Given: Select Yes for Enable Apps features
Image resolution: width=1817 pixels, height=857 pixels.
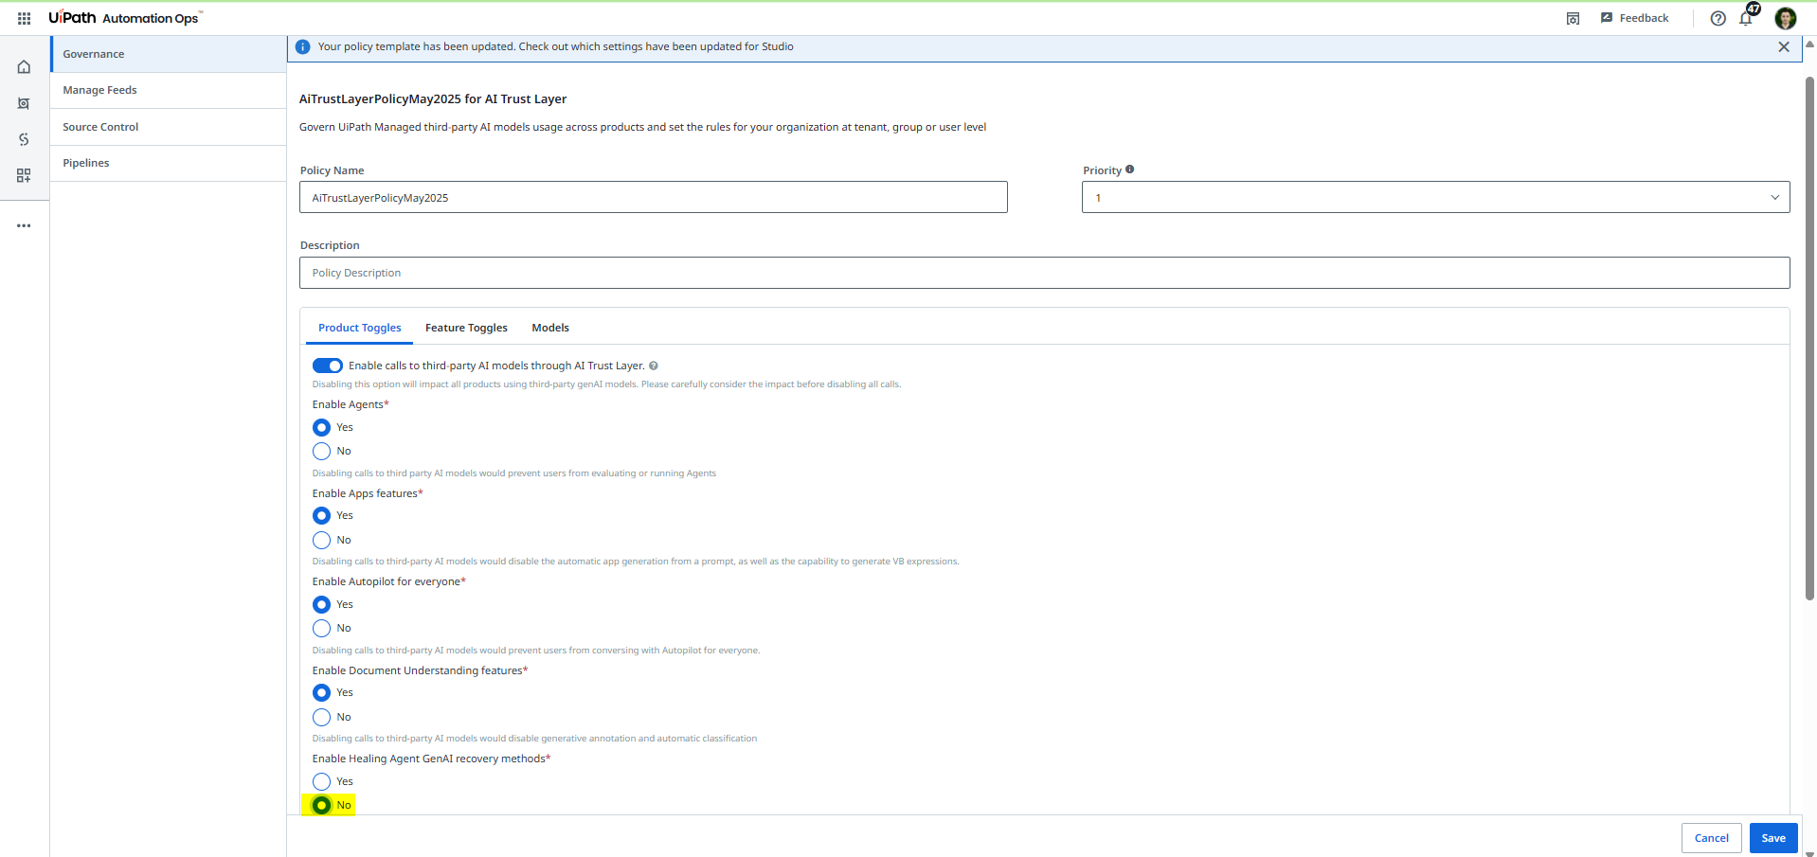Looking at the screenshot, I should [x=322, y=515].
